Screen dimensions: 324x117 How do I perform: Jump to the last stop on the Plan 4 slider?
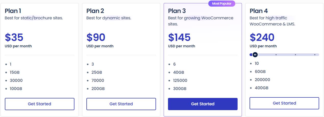pyautogui.click(x=315, y=55)
